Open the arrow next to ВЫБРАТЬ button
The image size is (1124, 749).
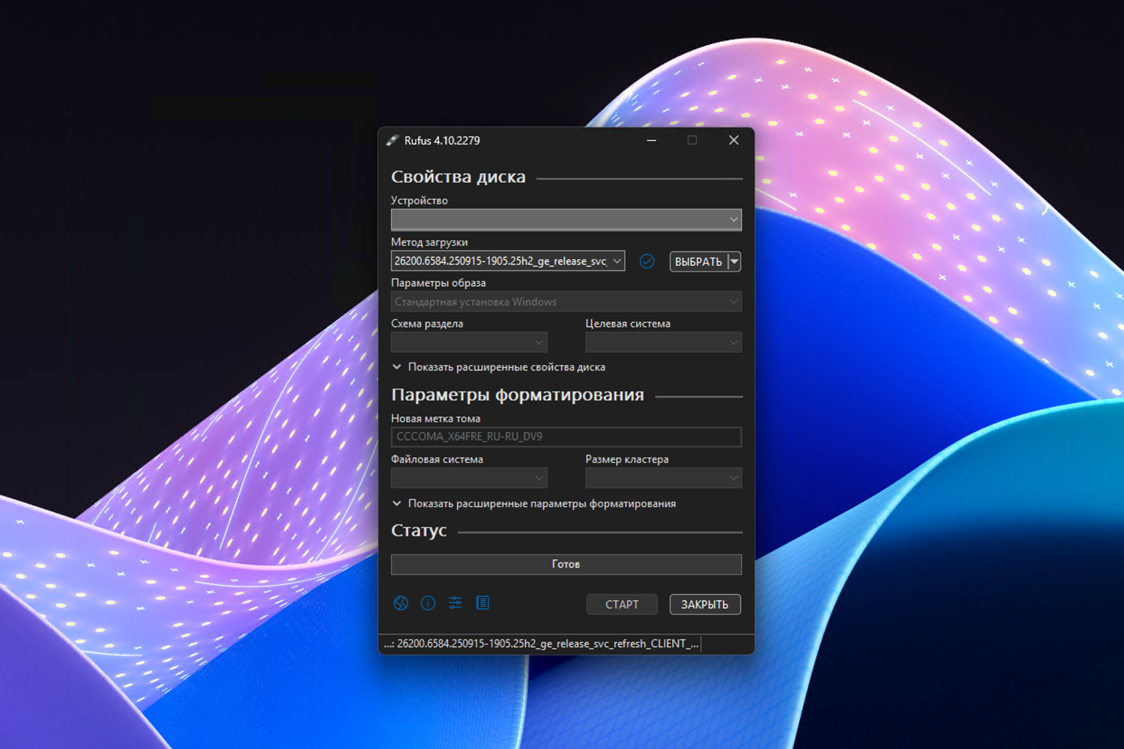point(734,261)
